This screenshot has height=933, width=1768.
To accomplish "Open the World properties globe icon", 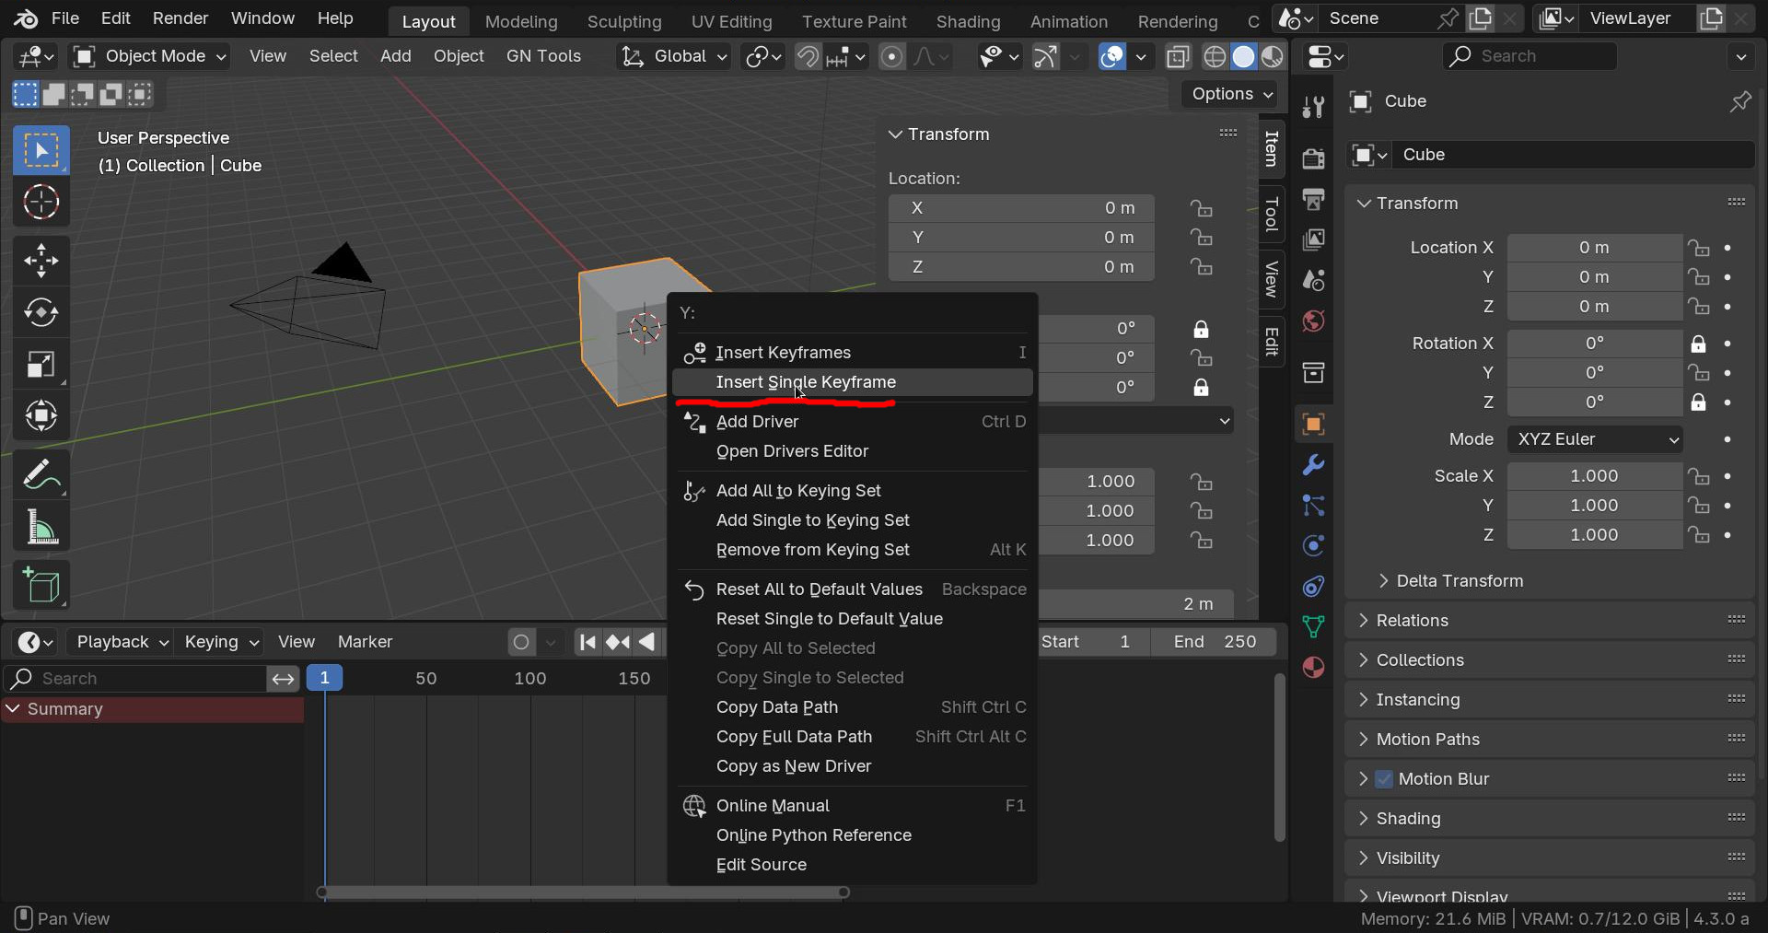I will [x=1313, y=321].
